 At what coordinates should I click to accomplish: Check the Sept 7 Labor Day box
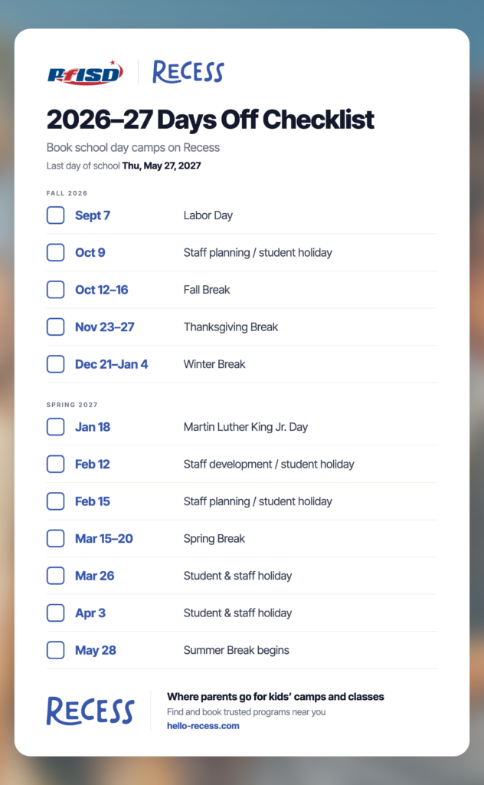[x=55, y=215]
